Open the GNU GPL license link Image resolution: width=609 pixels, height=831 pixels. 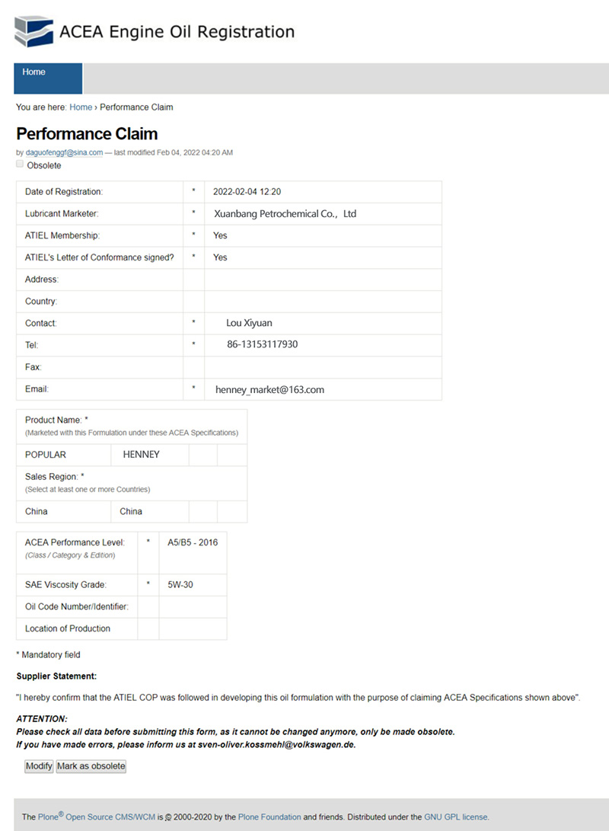[x=456, y=817]
